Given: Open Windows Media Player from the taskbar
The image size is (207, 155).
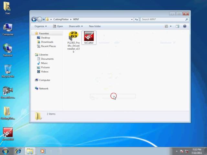Looking at the screenshot, I should point(42,151).
